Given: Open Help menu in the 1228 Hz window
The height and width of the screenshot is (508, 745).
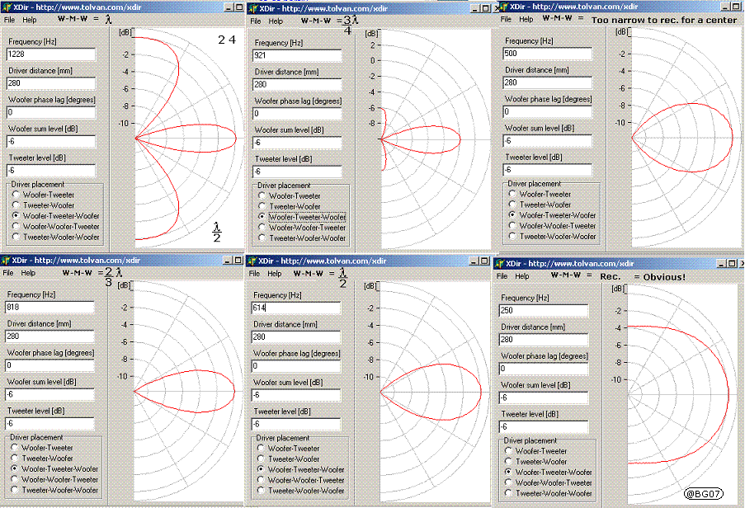Looking at the screenshot, I should 30,20.
